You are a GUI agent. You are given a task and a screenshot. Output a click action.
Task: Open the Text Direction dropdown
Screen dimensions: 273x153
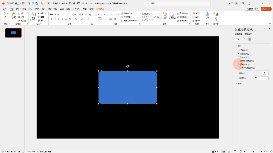coord(126,13)
